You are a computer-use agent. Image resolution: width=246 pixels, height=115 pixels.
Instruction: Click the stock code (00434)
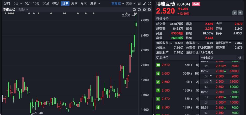(x=184, y=4)
